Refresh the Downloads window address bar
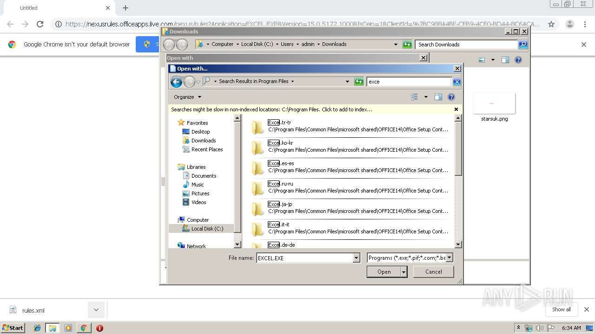Screen dimensions: 595x334 [x=407, y=45]
